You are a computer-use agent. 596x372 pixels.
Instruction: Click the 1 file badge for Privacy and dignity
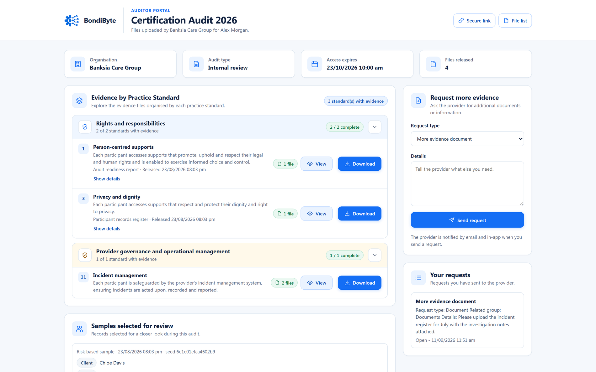(x=285, y=214)
